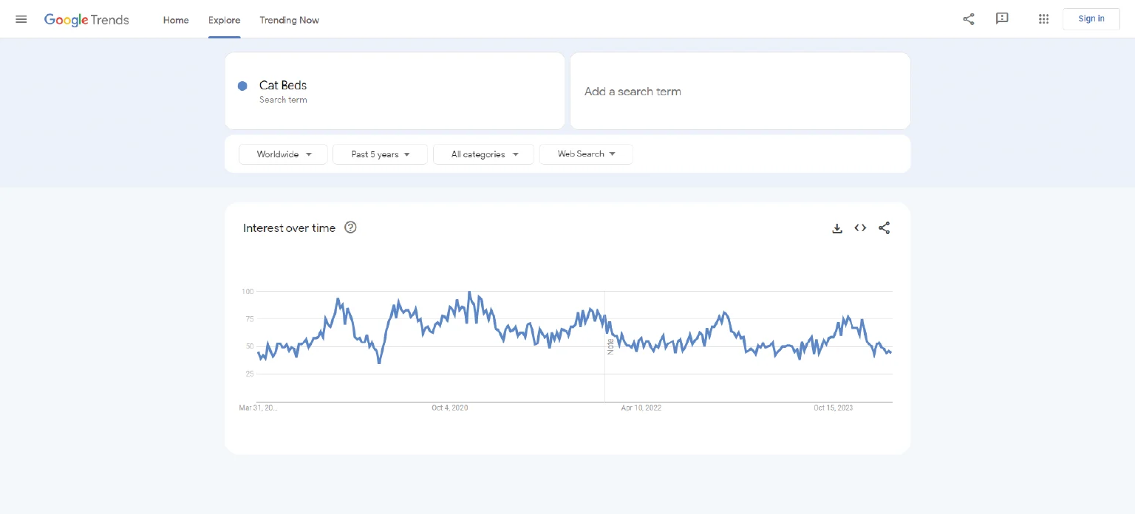1135x514 pixels.
Task: Share the Interest over time chart
Action: (x=884, y=228)
